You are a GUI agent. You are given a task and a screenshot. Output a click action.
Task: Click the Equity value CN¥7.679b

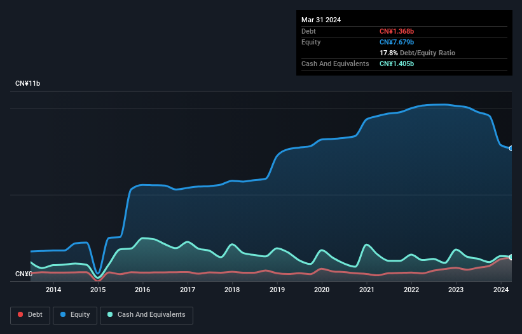click(x=397, y=42)
